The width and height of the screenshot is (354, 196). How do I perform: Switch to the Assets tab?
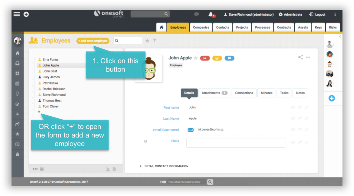coord(303,27)
